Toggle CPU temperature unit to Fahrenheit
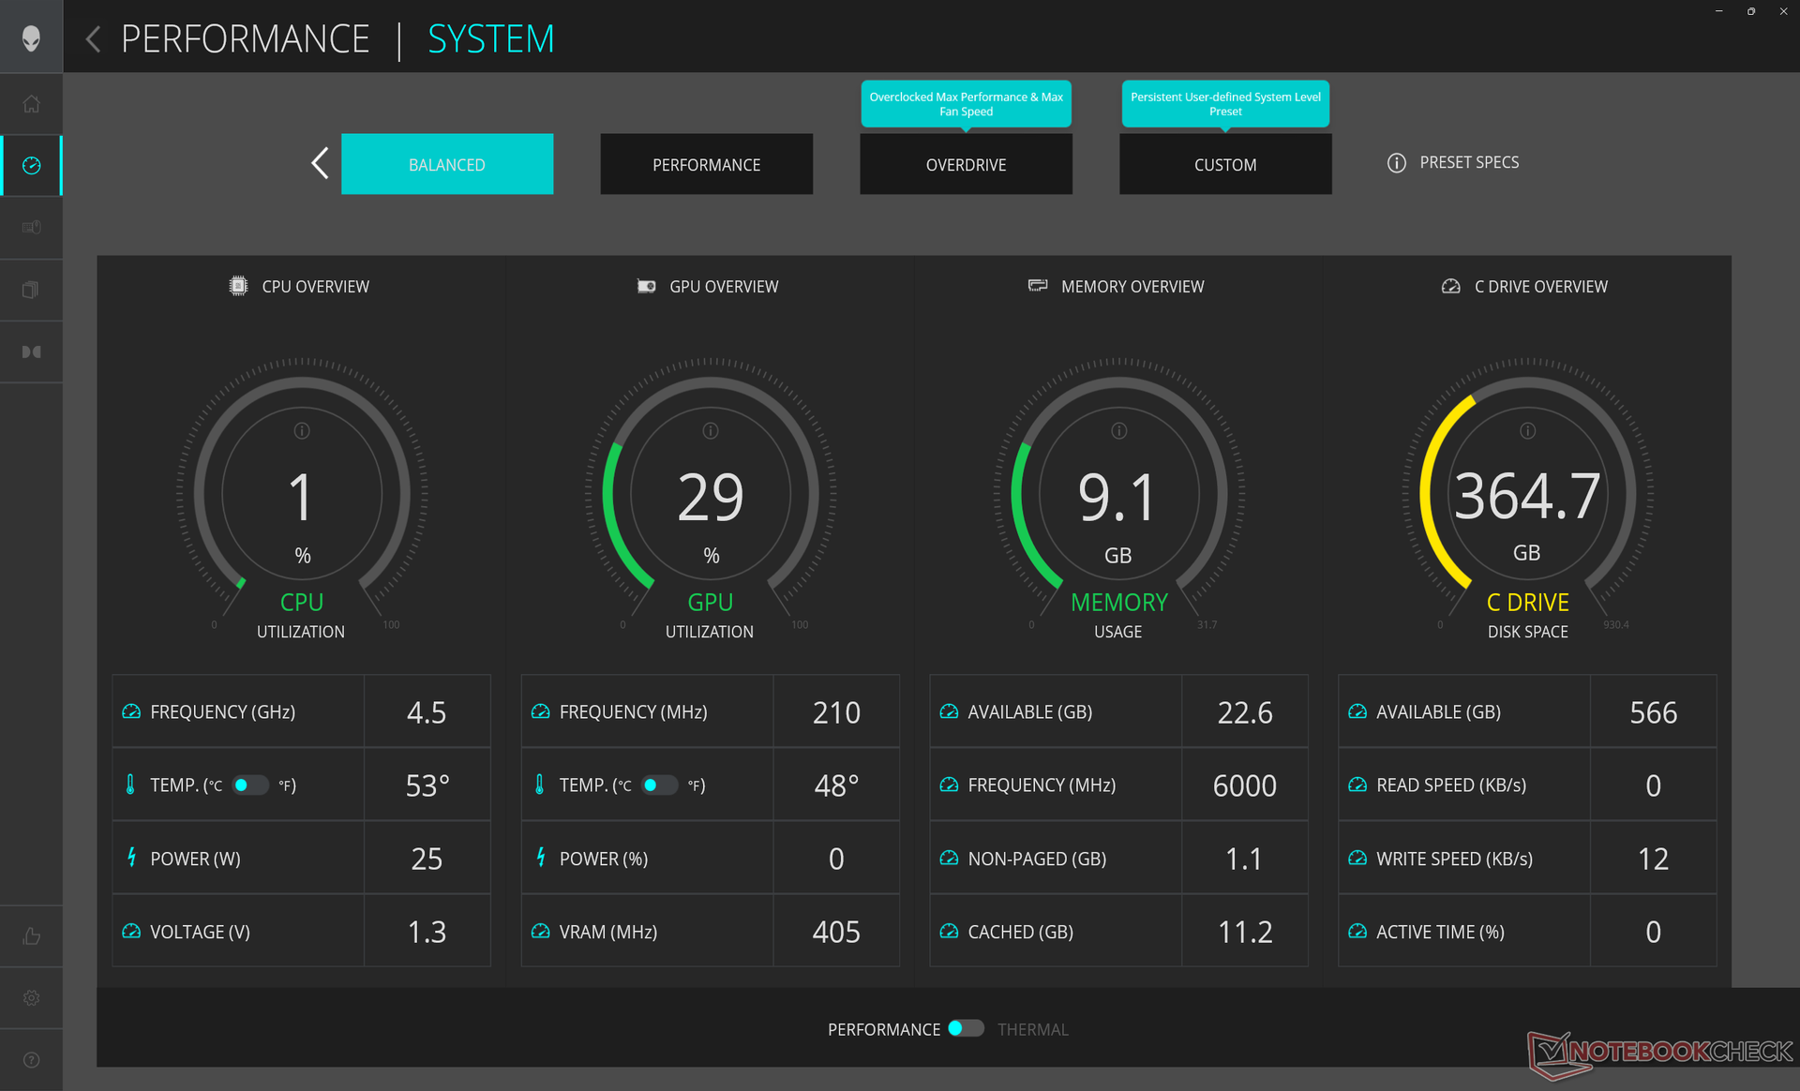1800x1091 pixels. 249,785
